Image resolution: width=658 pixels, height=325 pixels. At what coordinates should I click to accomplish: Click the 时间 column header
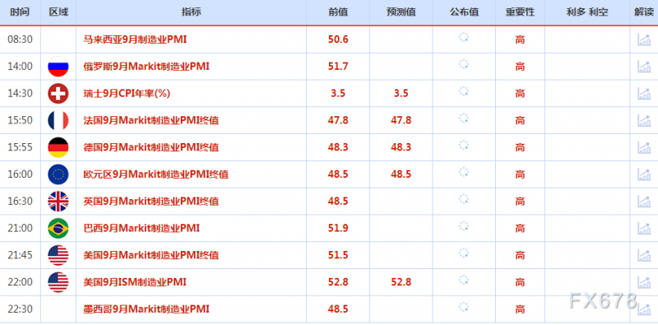[20, 12]
